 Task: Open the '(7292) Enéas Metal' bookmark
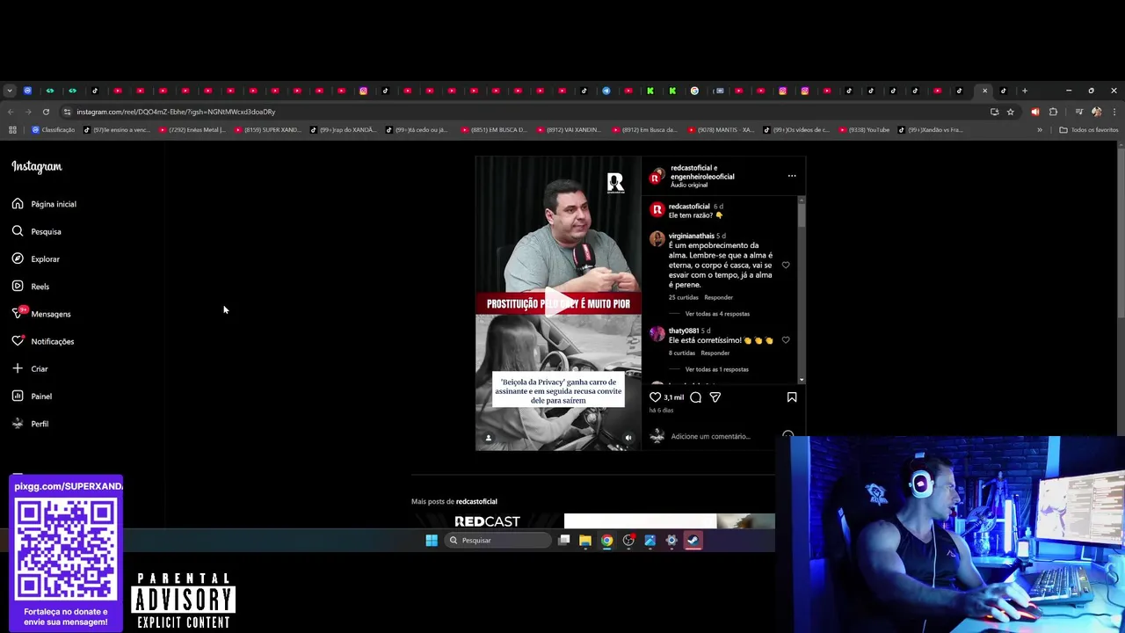192,130
